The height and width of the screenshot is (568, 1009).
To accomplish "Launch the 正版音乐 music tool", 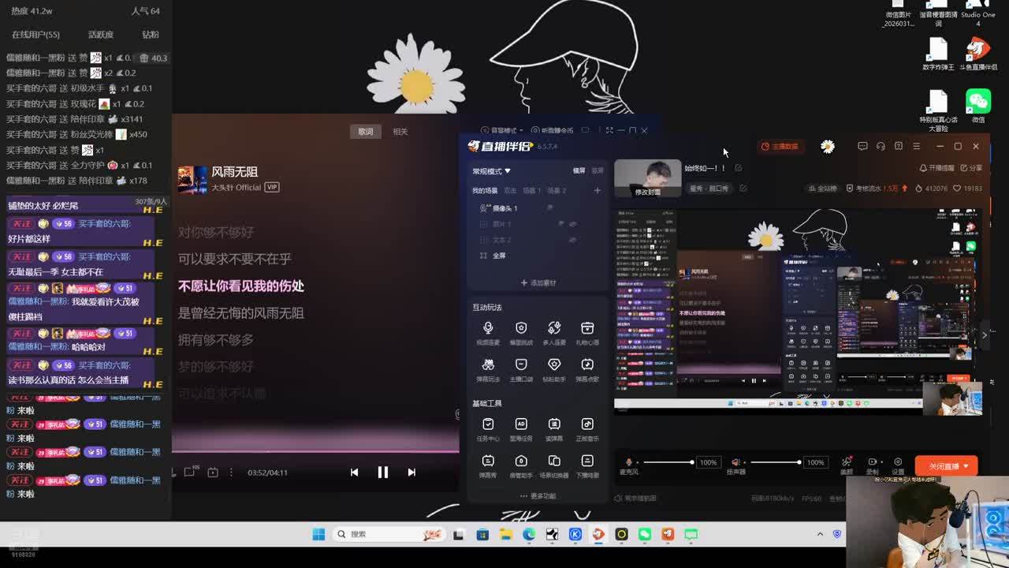I will coord(587,428).
